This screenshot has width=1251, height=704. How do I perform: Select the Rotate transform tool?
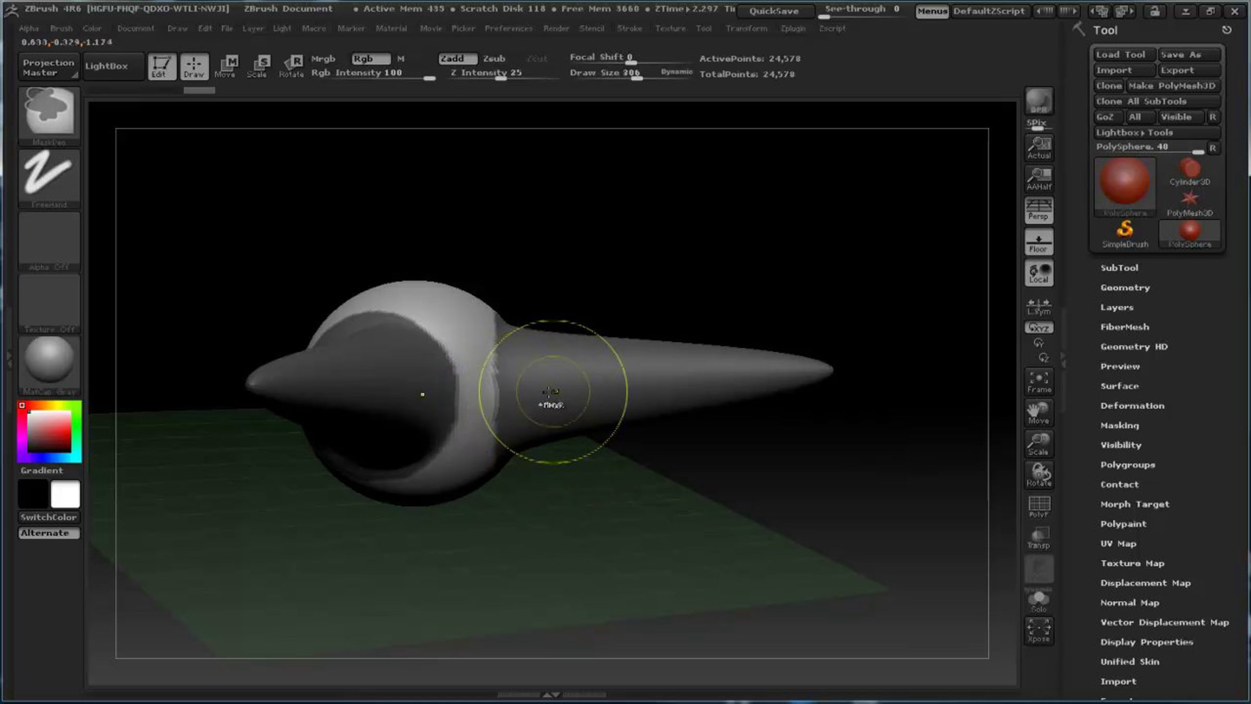pyautogui.click(x=291, y=66)
